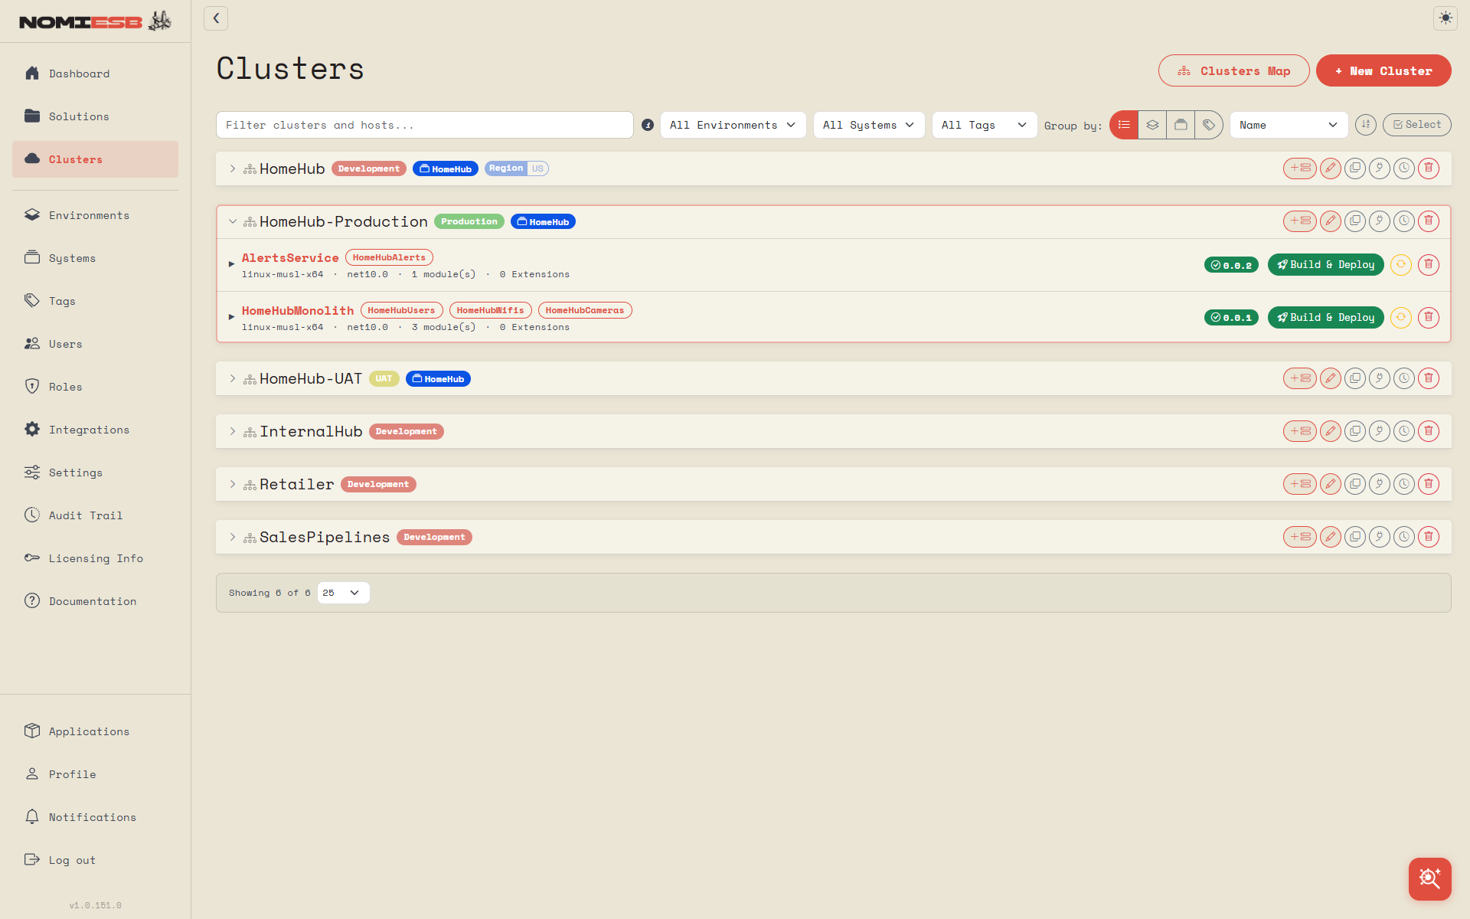The height and width of the screenshot is (919, 1470).
Task: Open the All Environments dropdown
Action: coord(733,125)
